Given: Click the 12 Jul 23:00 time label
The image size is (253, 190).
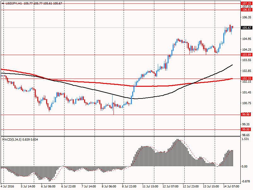Looking at the screenshot, I should point(191,186).
